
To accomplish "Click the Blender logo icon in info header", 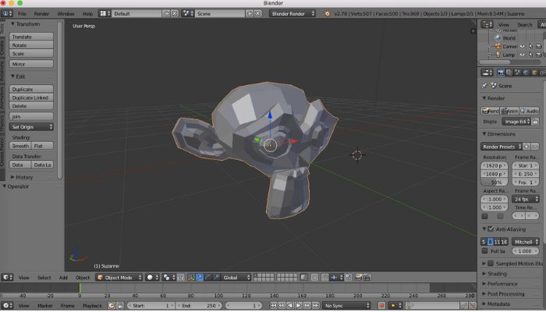I will [328, 14].
